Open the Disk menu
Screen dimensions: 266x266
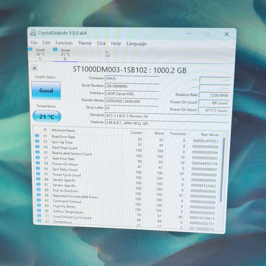tap(101, 43)
